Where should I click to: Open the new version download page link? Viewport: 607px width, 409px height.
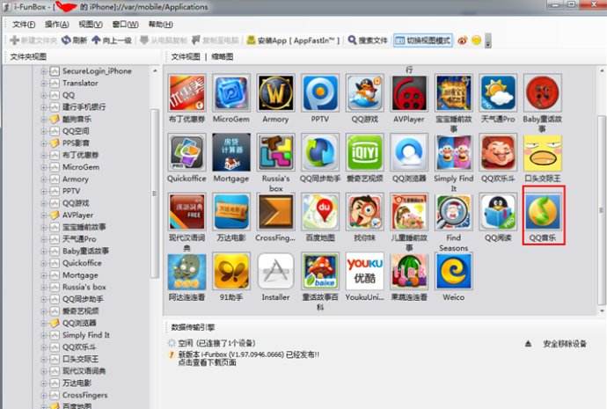point(207,362)
